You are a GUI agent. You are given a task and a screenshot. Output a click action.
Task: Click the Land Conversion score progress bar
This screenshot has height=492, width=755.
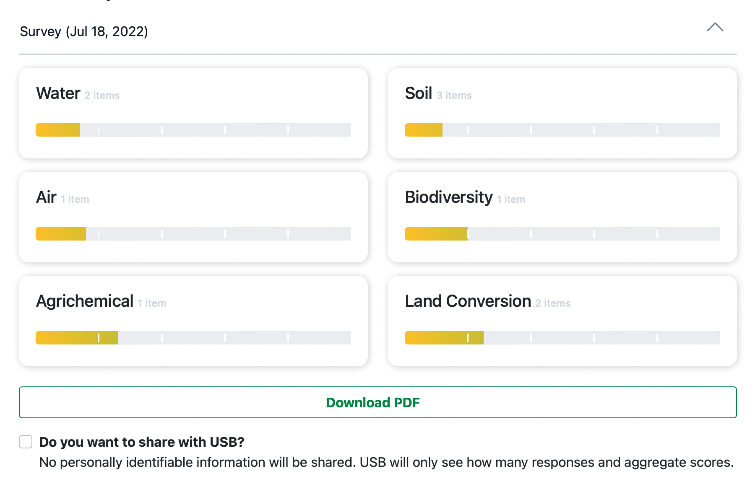pos(562,338)
